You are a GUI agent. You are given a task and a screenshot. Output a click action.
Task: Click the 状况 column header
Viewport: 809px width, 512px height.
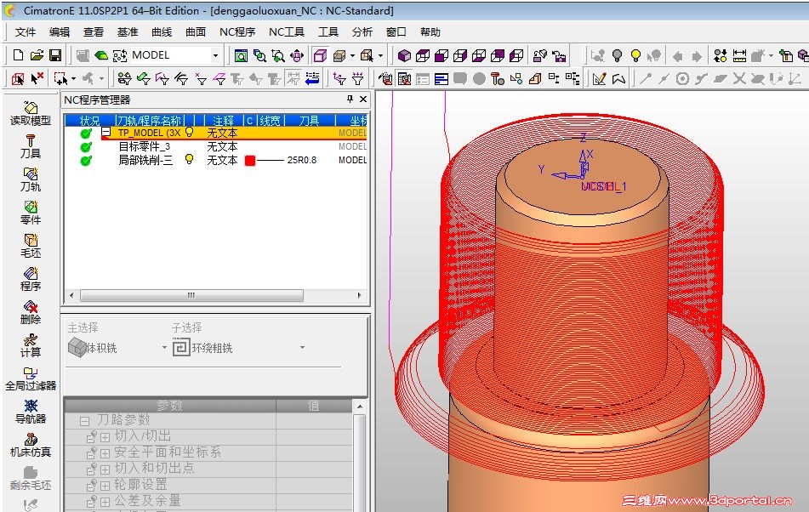tap(90, 121)
